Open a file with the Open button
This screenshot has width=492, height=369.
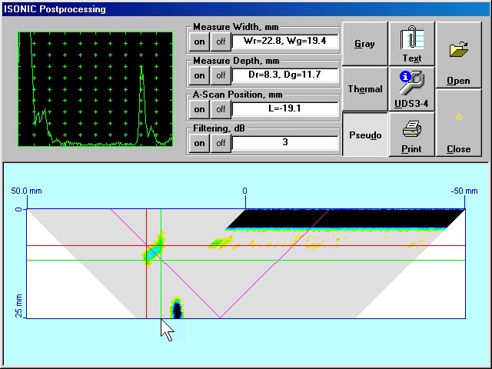click(x=458, y=55)
